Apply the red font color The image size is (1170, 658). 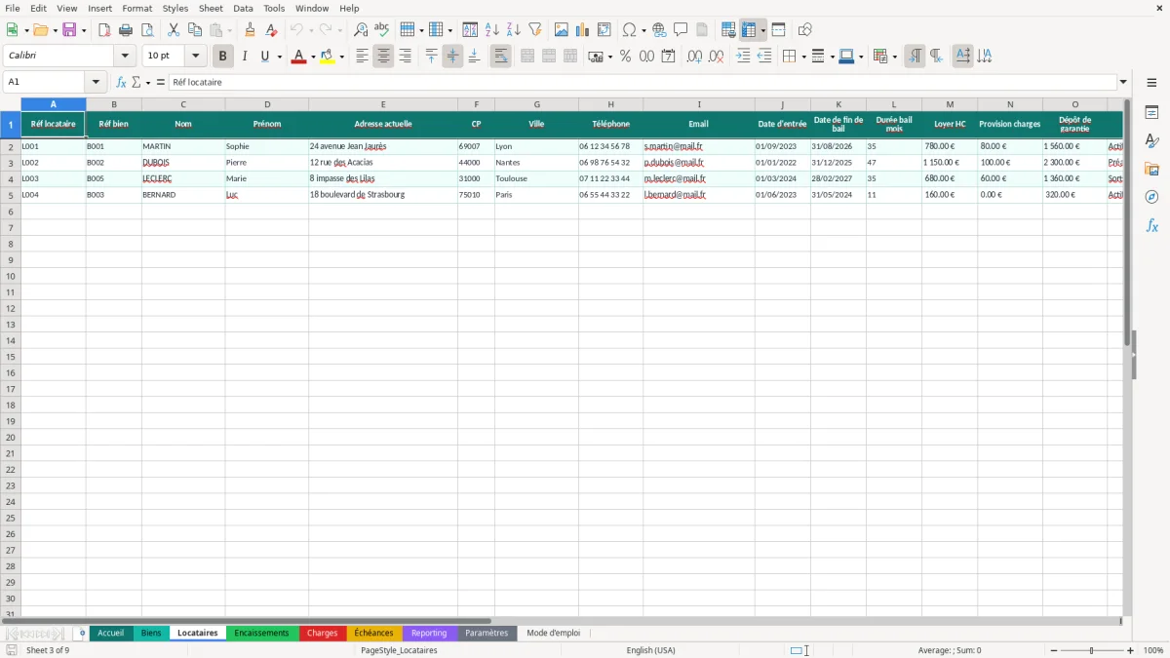(x=298, y=57)
